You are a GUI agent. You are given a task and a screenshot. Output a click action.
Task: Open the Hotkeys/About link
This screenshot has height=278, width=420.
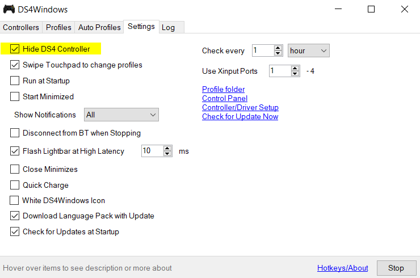pos(343,268)
